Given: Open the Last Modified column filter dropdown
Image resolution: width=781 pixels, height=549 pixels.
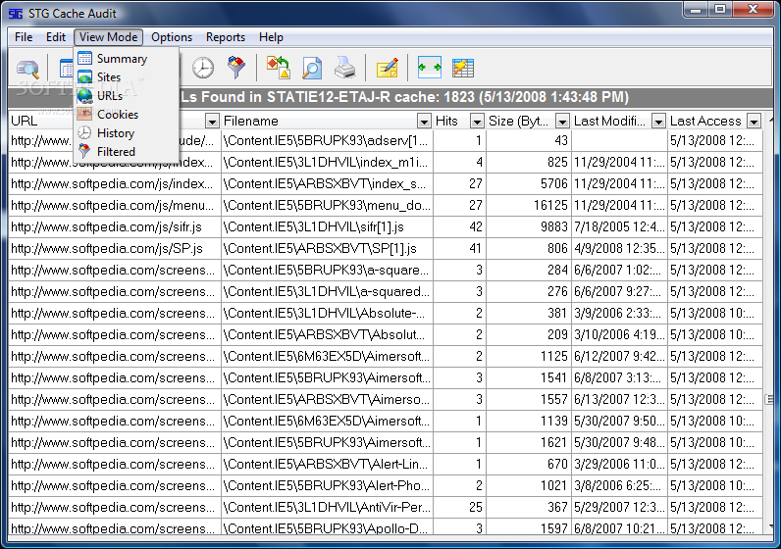Looking at the screenshot, I should (x=658, y=121).
